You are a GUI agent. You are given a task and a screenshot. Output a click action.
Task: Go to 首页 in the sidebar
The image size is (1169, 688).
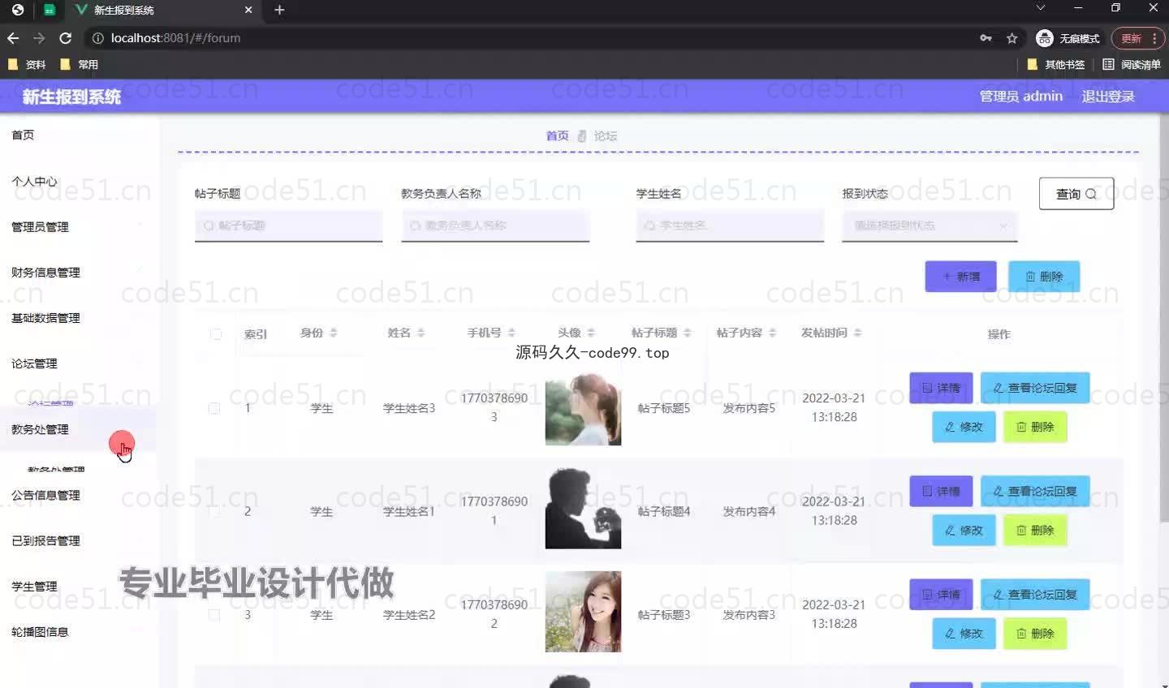(23, 135)
